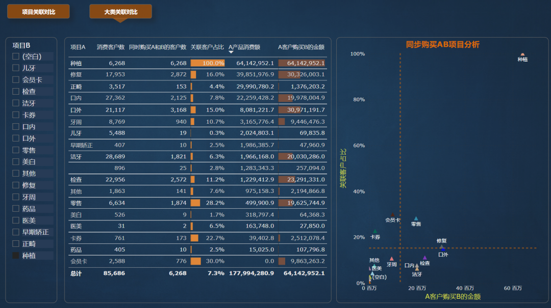Screen dimensions: 551x308
Task: Click the 会员卡 marker in scatter chart
Action: 392,215
